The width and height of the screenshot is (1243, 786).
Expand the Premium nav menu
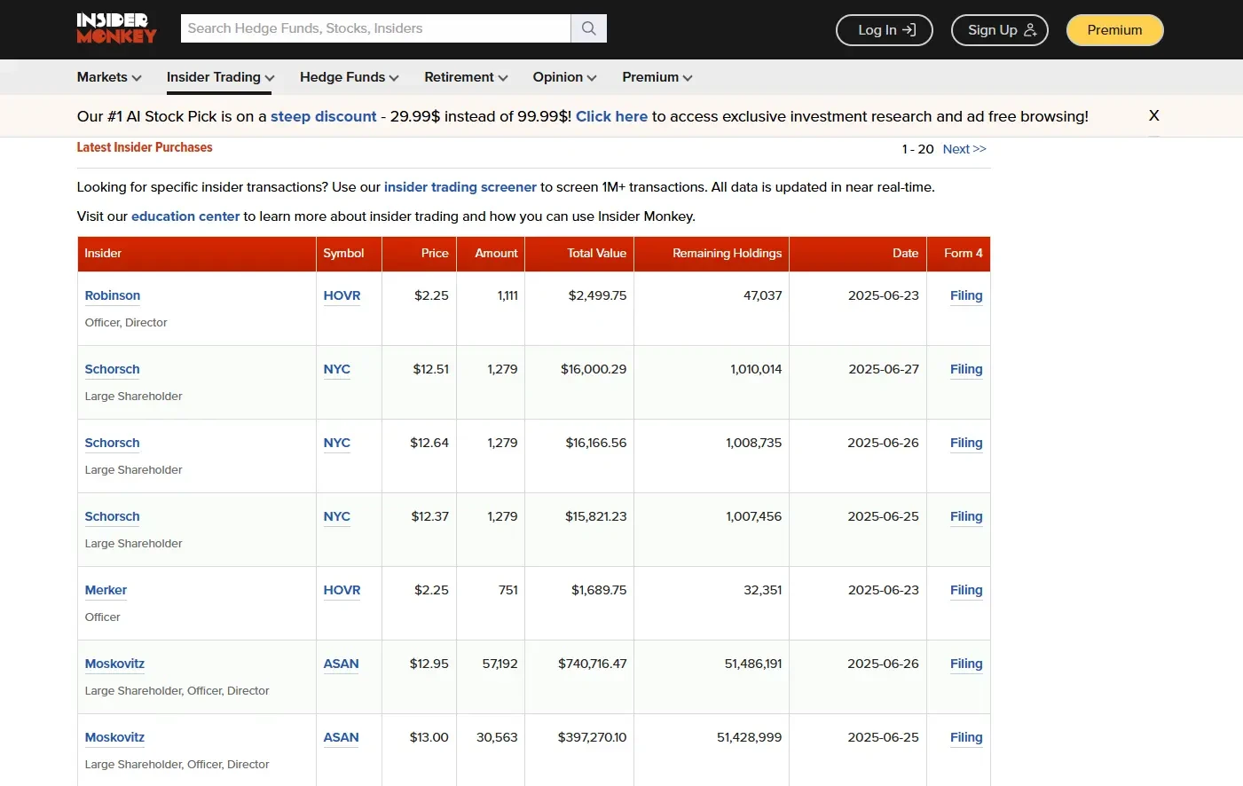click(x=657, y=77)
